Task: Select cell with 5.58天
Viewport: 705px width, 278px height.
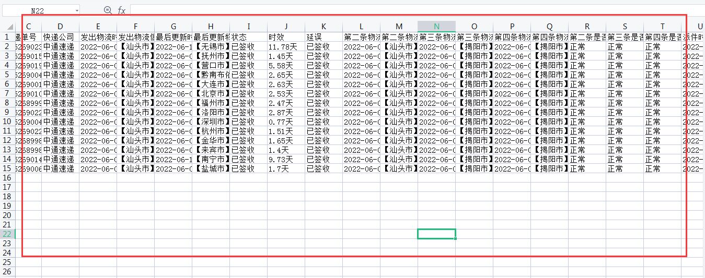Action: pos(286,65)
